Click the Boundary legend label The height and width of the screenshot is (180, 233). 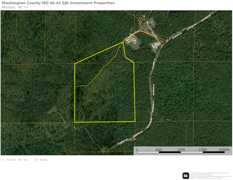pos(44,160)
